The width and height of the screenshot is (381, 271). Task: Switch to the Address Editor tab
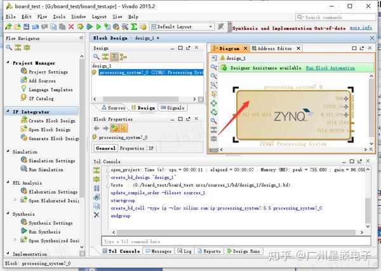tap(274, 48)
